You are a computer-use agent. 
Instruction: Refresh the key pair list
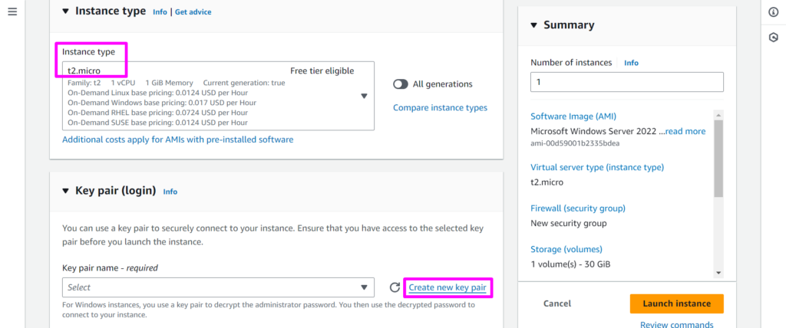coord(395,287)
